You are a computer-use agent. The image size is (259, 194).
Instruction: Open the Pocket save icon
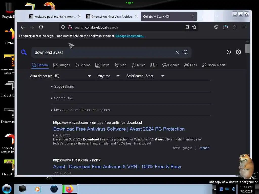[x=216, y=27]
